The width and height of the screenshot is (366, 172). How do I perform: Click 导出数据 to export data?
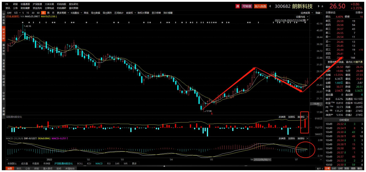point(96,13)
